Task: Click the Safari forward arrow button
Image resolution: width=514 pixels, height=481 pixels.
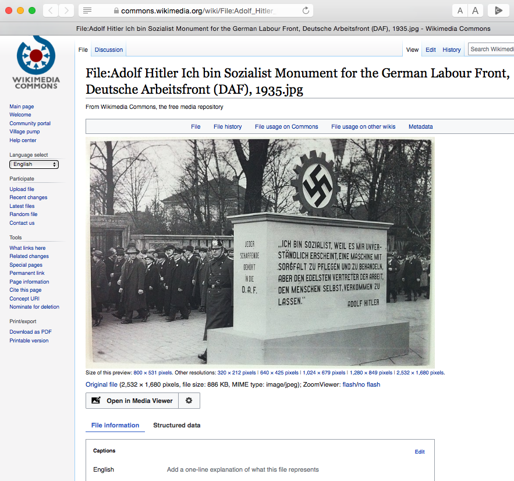Action: click(x=66, y=10)
